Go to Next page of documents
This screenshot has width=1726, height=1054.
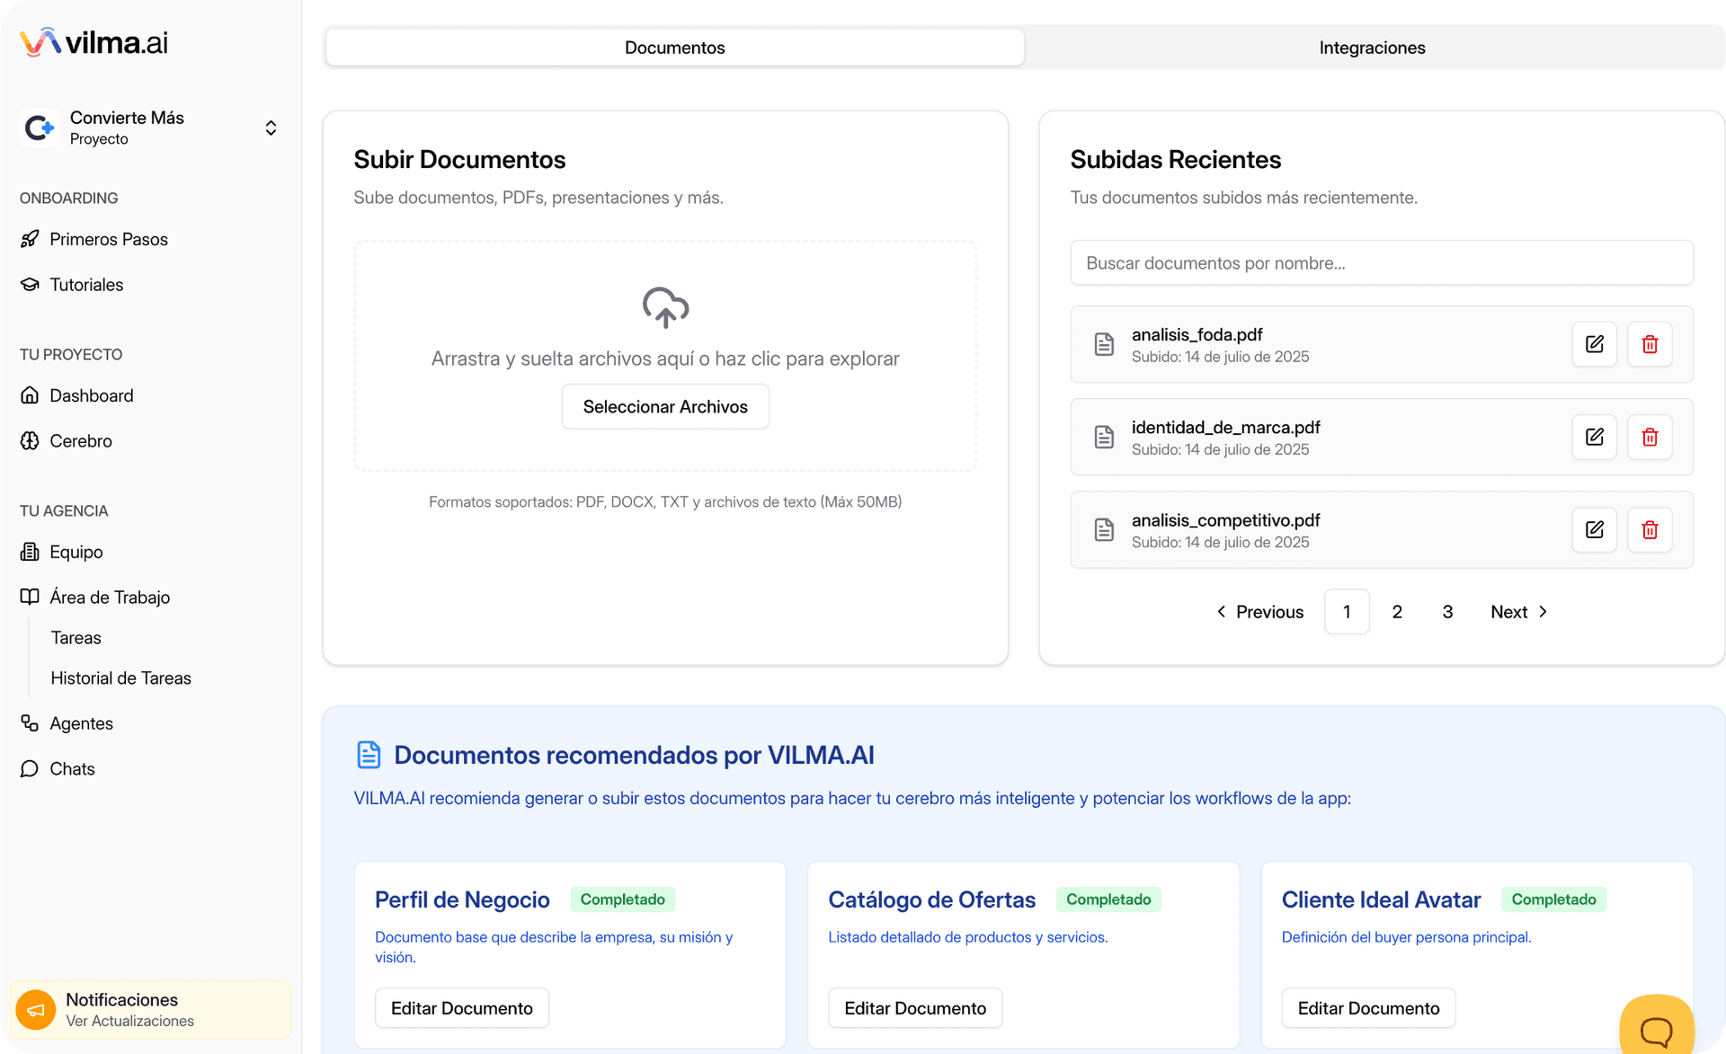[x=1518, y=612]
